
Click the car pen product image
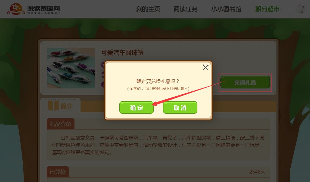point(71,68)
